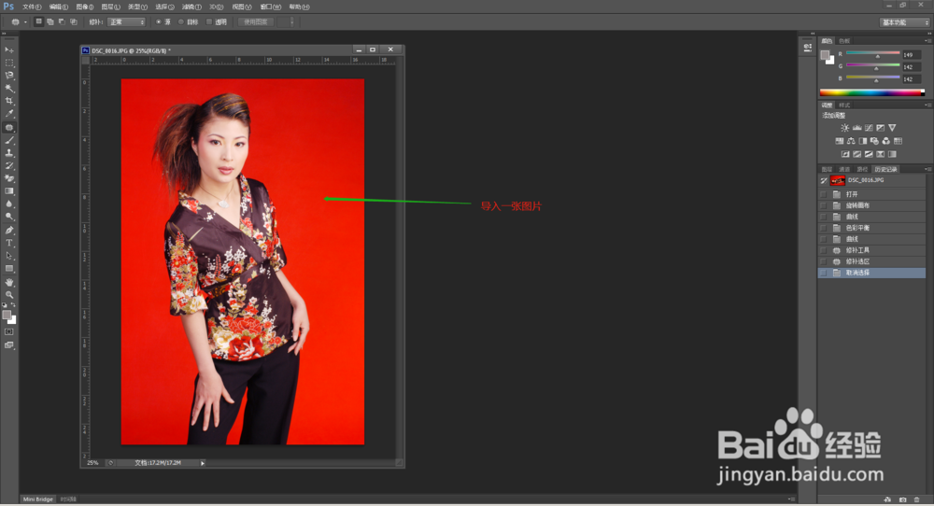Open the 文件 (File) menu
The height and width of the screenshot is (506, 934).
[32, 7]
